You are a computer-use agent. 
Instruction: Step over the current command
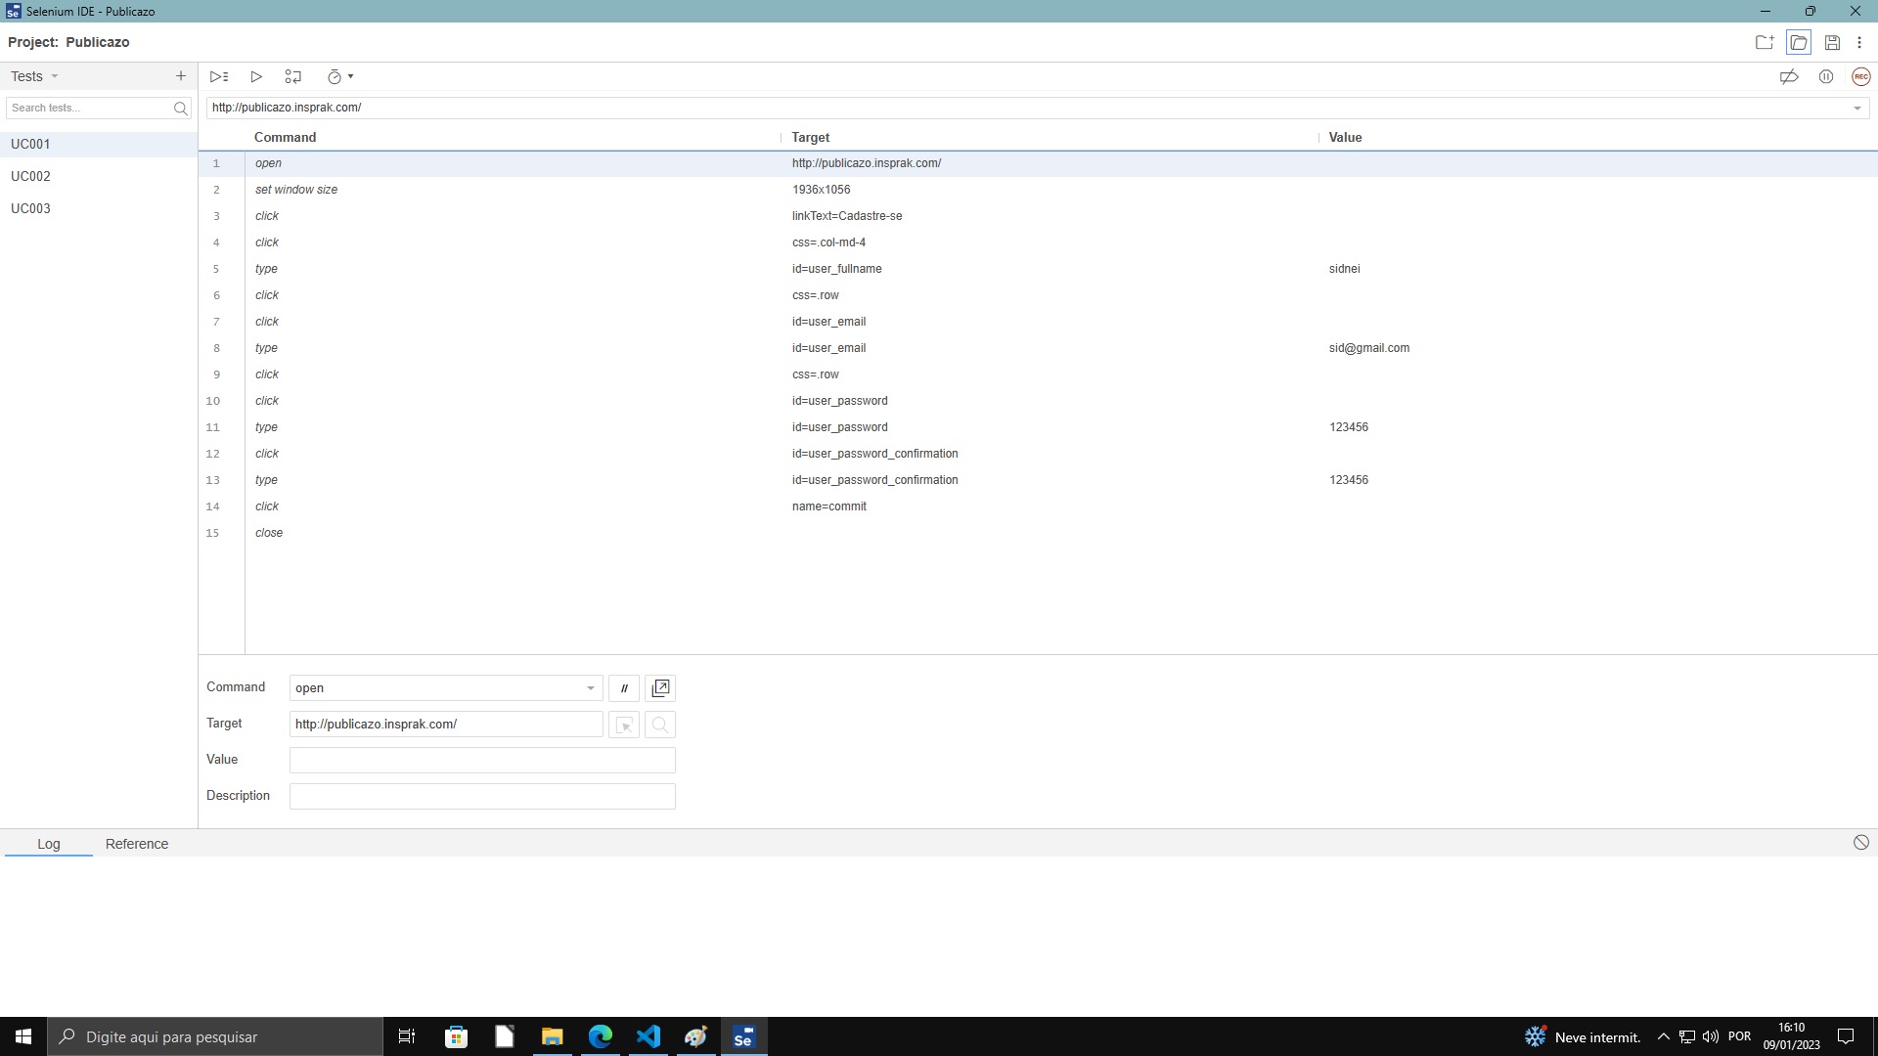point(292,76)
